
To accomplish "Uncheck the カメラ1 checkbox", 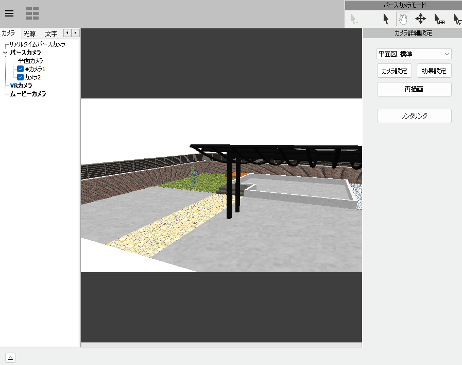I will pyautogui.click(x=21, y=69).
